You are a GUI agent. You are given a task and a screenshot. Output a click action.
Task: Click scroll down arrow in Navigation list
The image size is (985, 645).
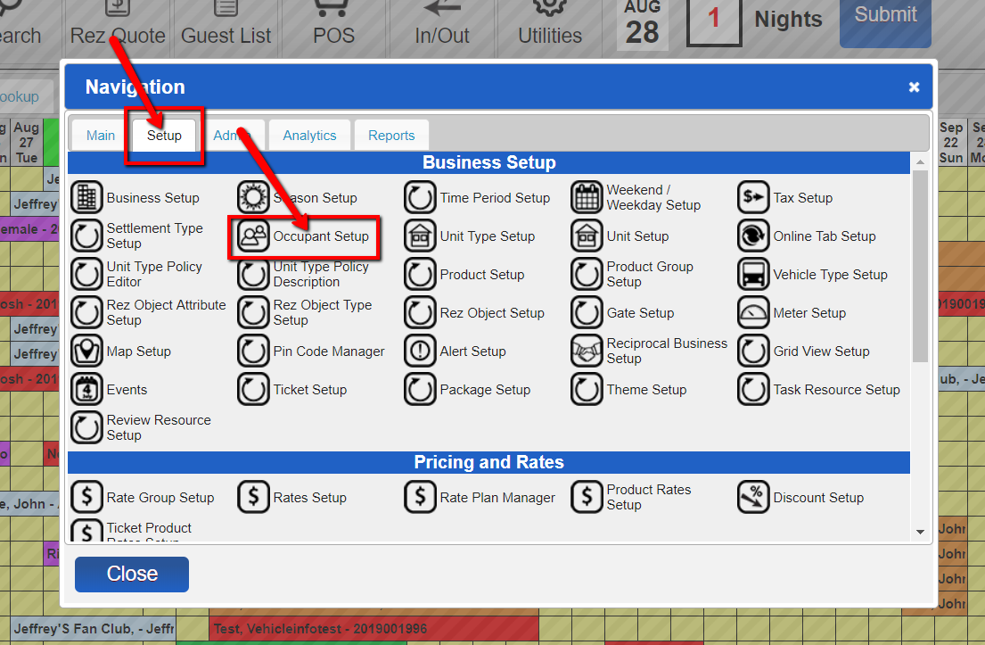pos(920,532)
